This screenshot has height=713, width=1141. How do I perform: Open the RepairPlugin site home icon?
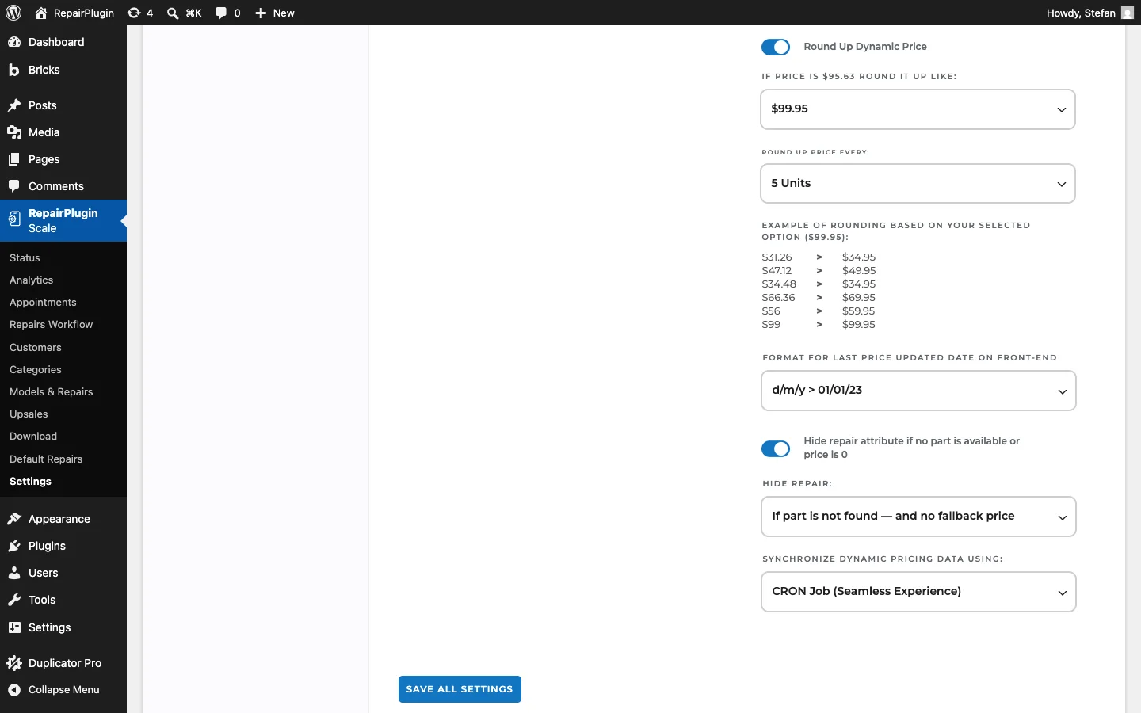point(41,13)
